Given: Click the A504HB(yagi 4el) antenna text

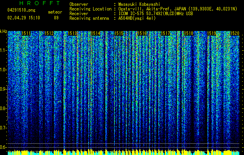Looking at the screenshot, I should (137, 18).
